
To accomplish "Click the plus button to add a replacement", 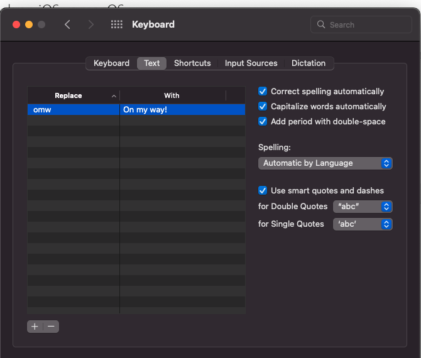I will [x=35, y=327].
